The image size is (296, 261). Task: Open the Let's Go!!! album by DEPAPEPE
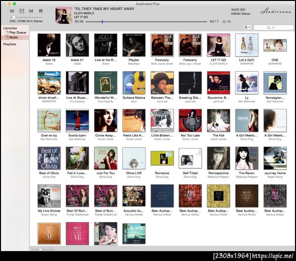247,45
